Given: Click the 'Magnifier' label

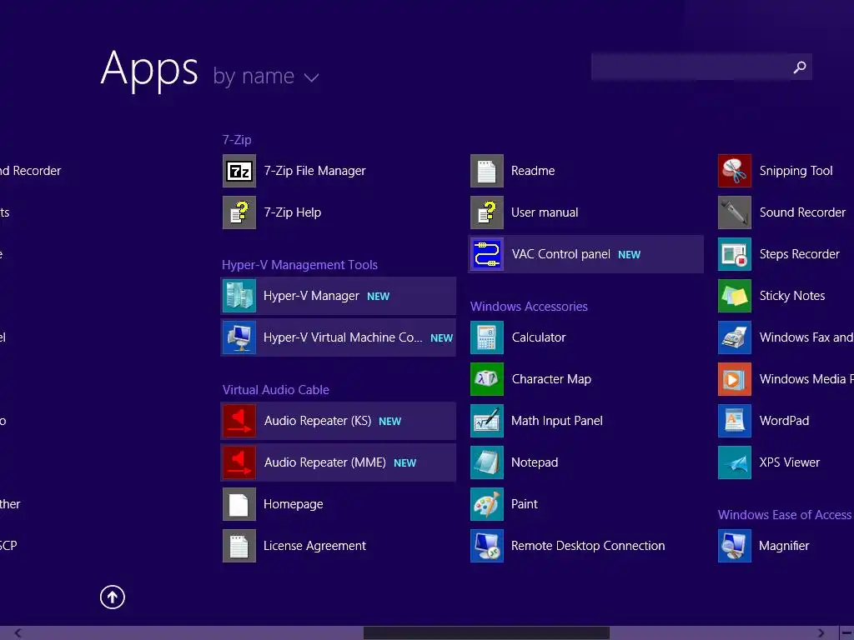Looking at the screenshot, I should point(784,546).
